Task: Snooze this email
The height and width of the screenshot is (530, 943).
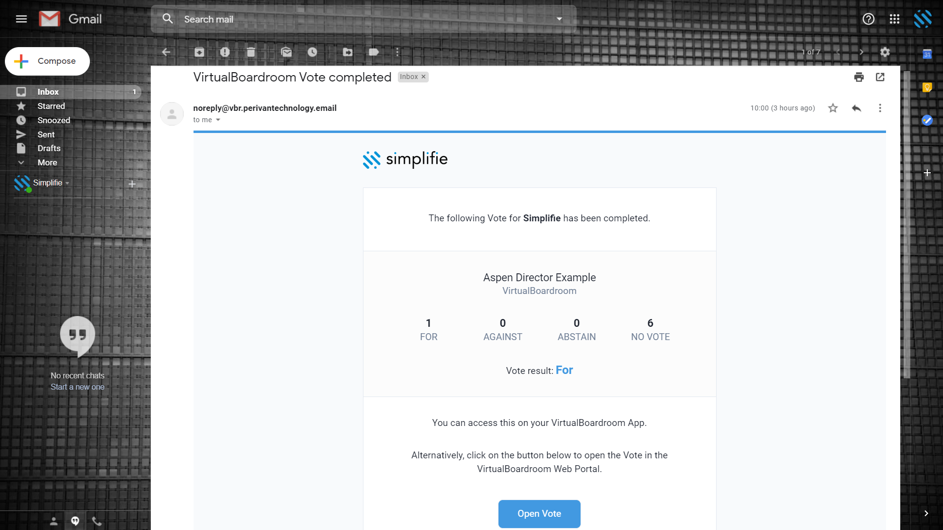Action: (312, 52)
